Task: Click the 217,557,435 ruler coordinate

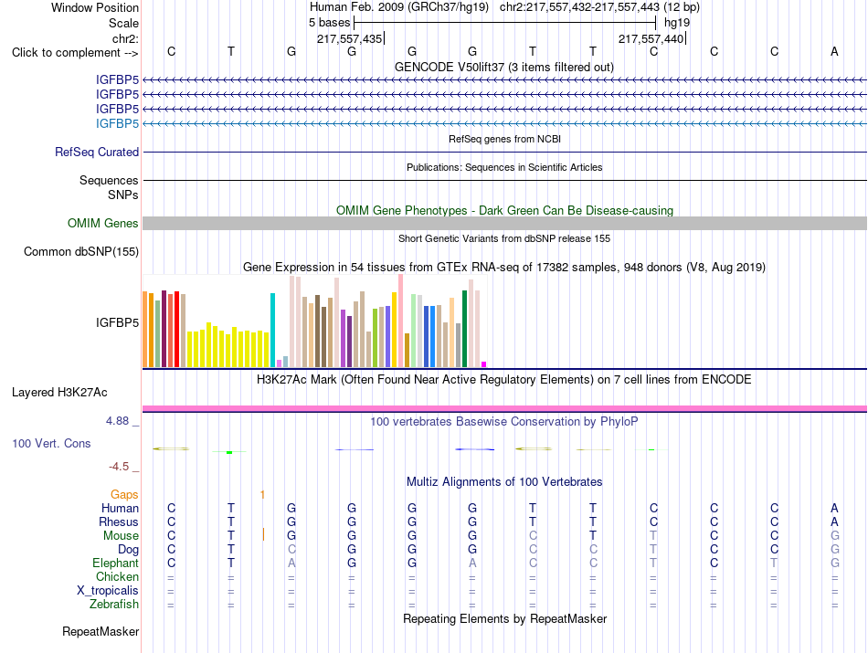Action: [349, 38]
